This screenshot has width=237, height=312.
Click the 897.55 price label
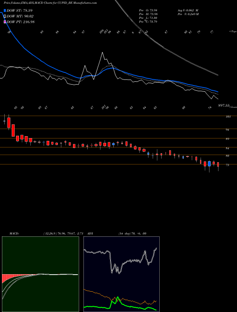point(224,106)
